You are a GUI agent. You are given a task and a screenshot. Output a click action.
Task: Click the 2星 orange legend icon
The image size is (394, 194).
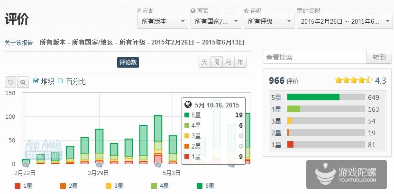[63, 186]
